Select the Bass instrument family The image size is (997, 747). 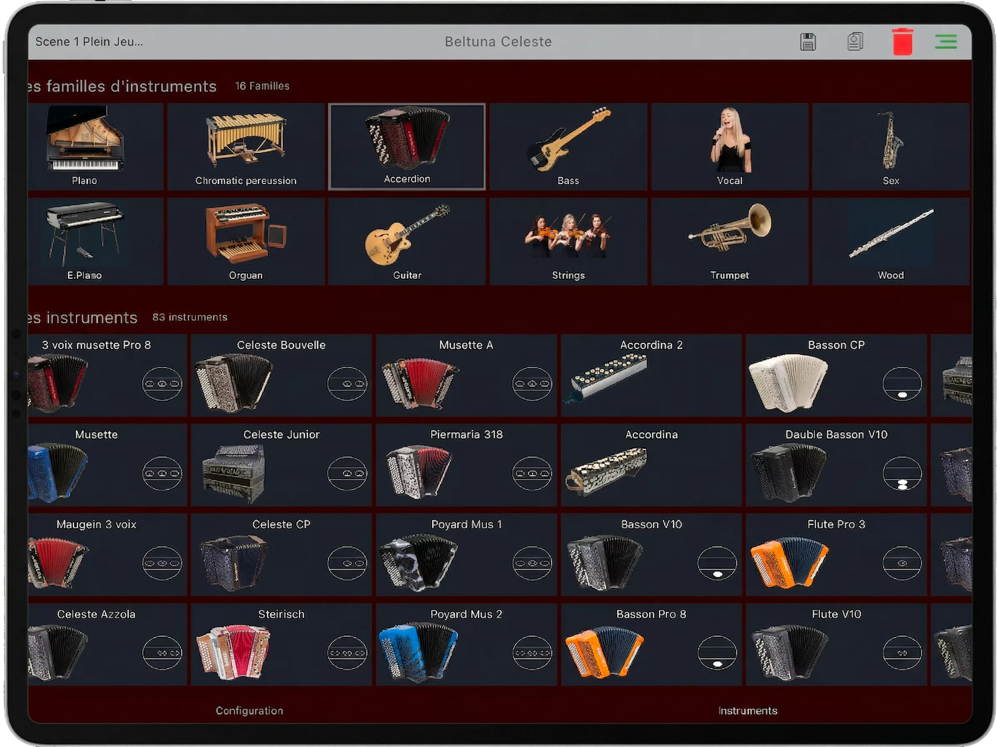568,146
